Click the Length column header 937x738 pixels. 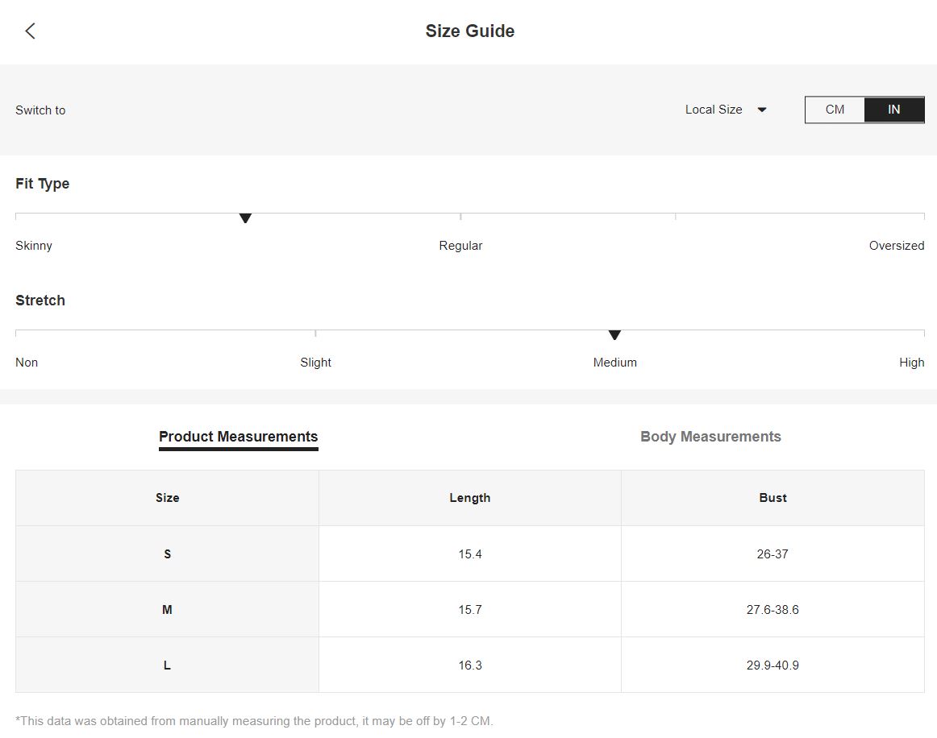469,498
